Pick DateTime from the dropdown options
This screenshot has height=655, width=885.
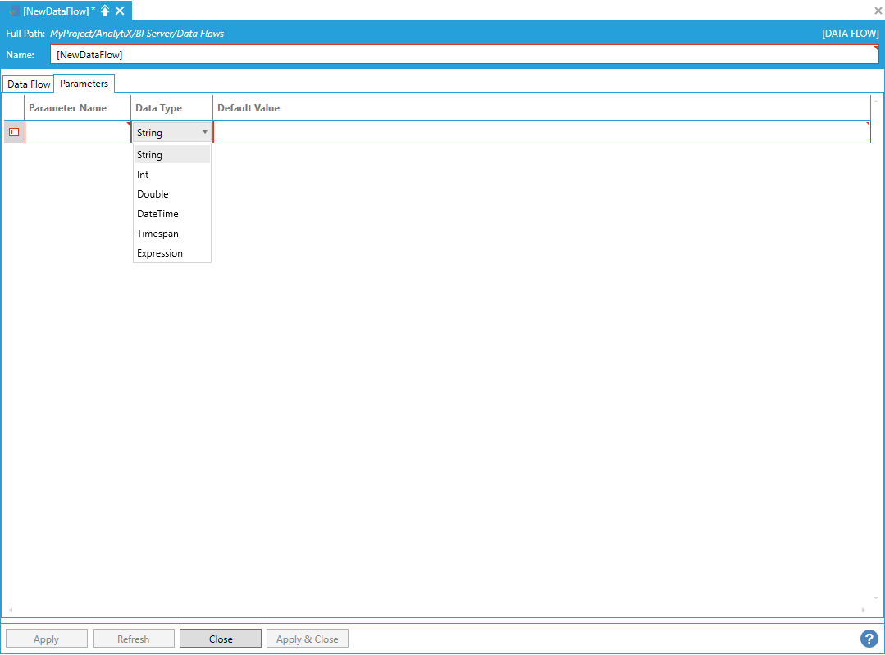click(x=157, y=214)
